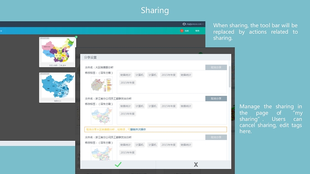The height and width of the screenshot is (174, 310).
Task: Click 取消分享 button beneath the orange-bordered notice
Action: (x=216, y=137)
